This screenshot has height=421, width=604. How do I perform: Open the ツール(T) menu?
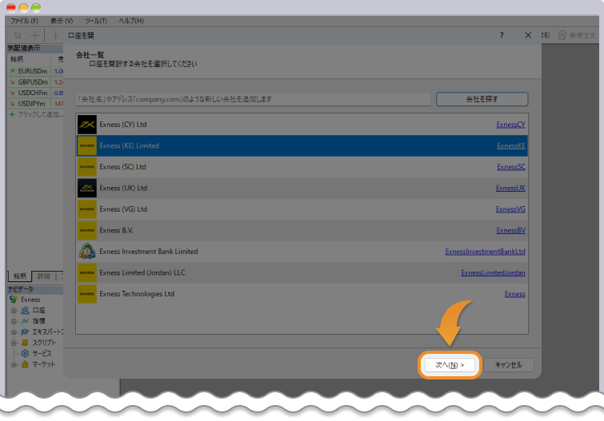[96, 20]
